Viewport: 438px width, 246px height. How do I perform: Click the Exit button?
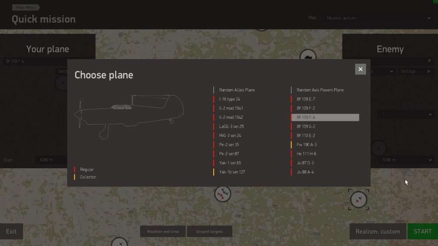pos(11,232)
